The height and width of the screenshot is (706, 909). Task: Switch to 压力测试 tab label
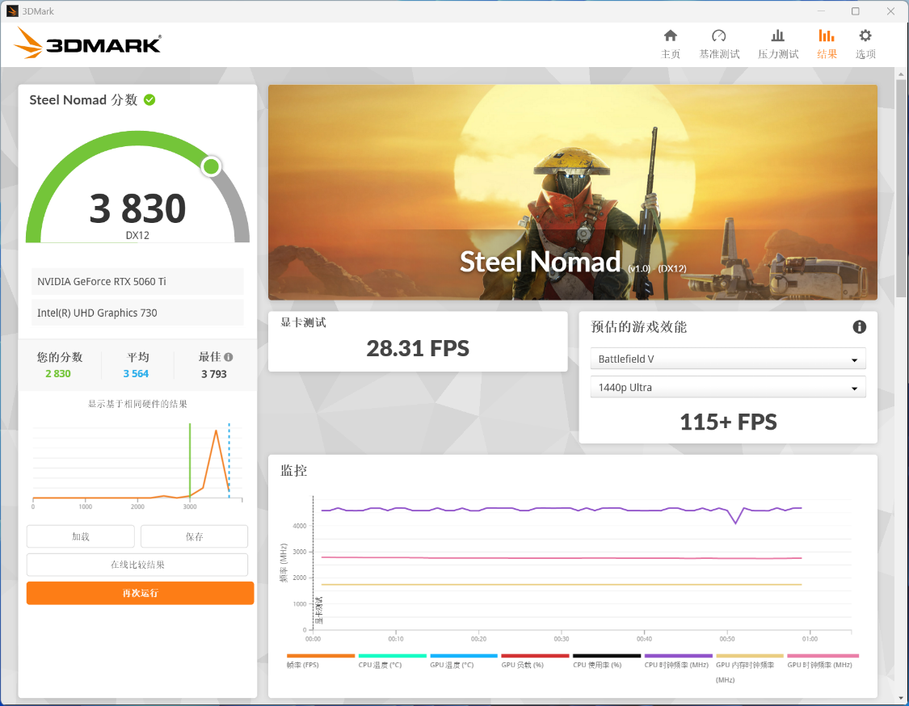[x=778, y=54]
